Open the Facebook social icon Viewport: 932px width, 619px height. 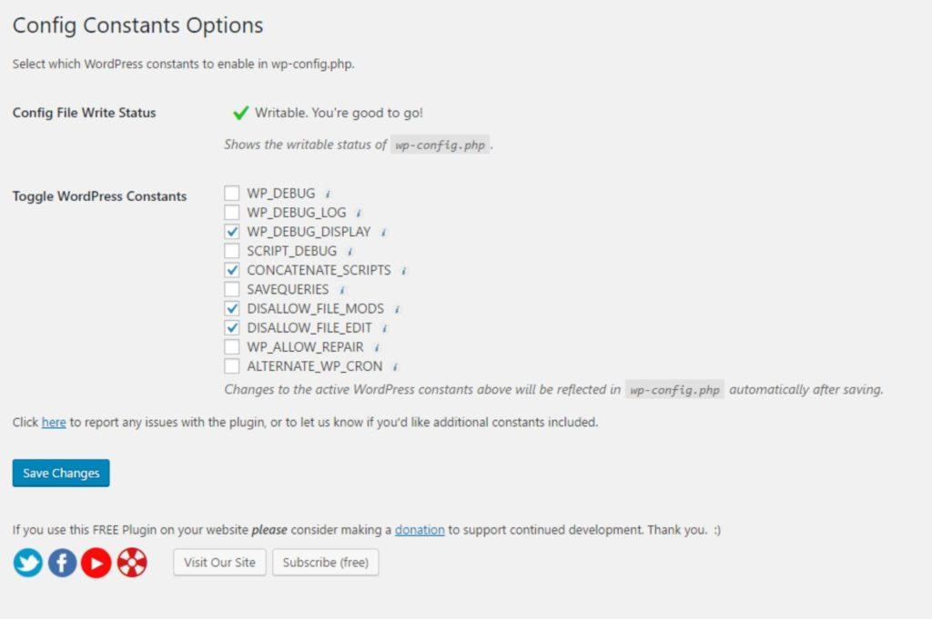63,563
